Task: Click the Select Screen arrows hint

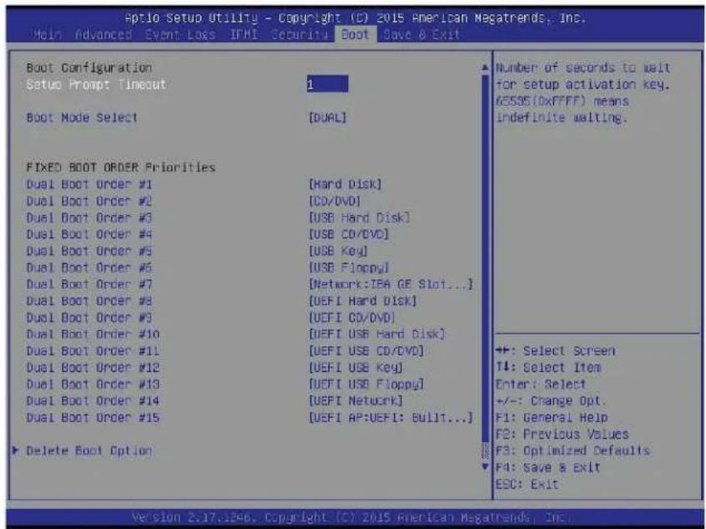Action: pos(555,351)
